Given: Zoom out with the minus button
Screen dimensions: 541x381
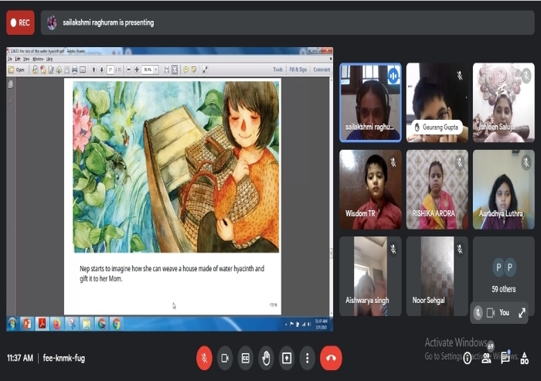Looking at the screenshot, I should 129,70.
